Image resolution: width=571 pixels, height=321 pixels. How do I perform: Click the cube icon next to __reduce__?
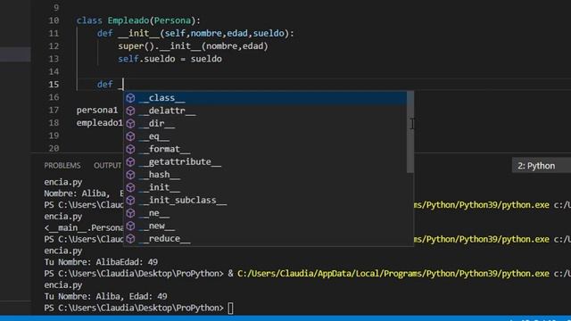tap(131, 238)
